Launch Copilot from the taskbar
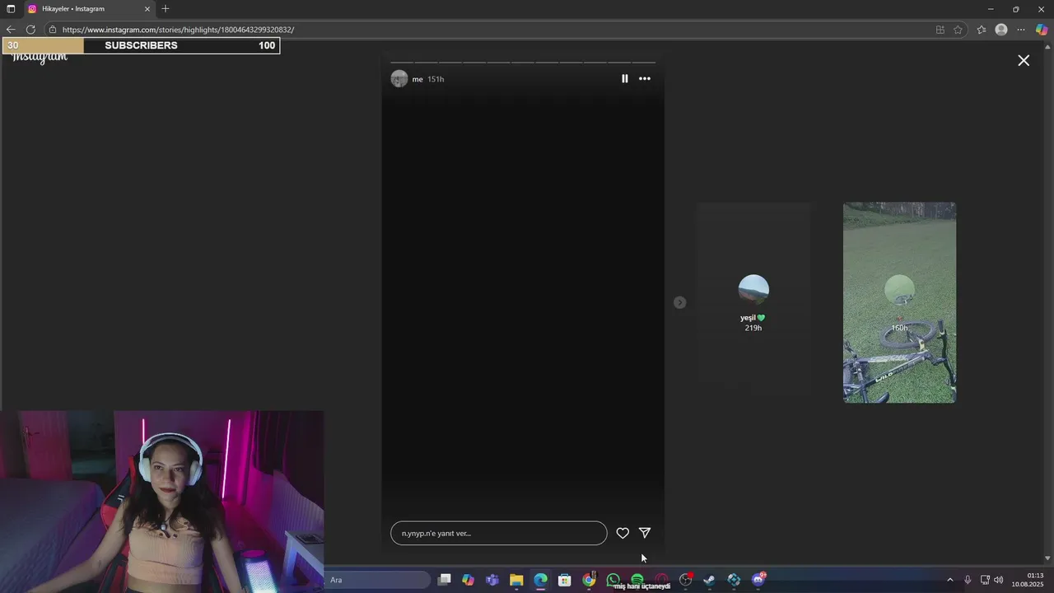Viewport: 1054px width, 593px height. (469, 580)
